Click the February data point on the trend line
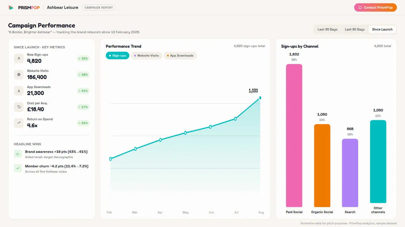 point(110,159)
